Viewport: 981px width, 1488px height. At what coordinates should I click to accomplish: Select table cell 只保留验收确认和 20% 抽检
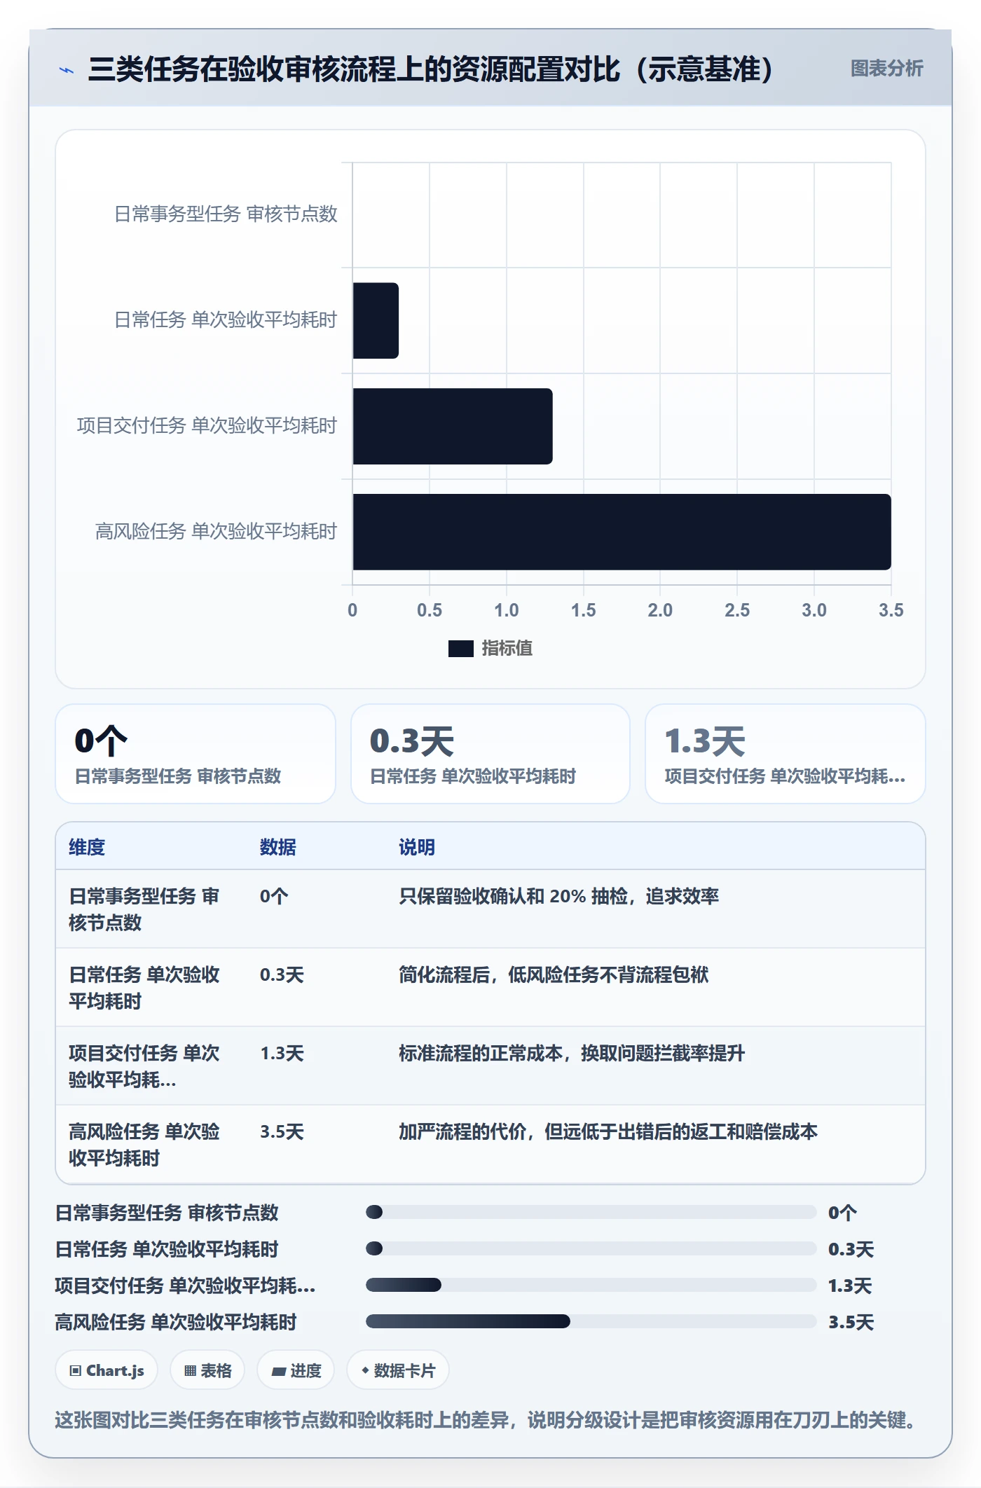[x=558, y=896]
